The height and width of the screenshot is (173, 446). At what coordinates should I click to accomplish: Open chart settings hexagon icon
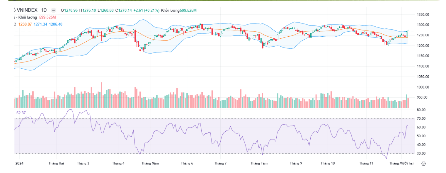click(423, 163)
